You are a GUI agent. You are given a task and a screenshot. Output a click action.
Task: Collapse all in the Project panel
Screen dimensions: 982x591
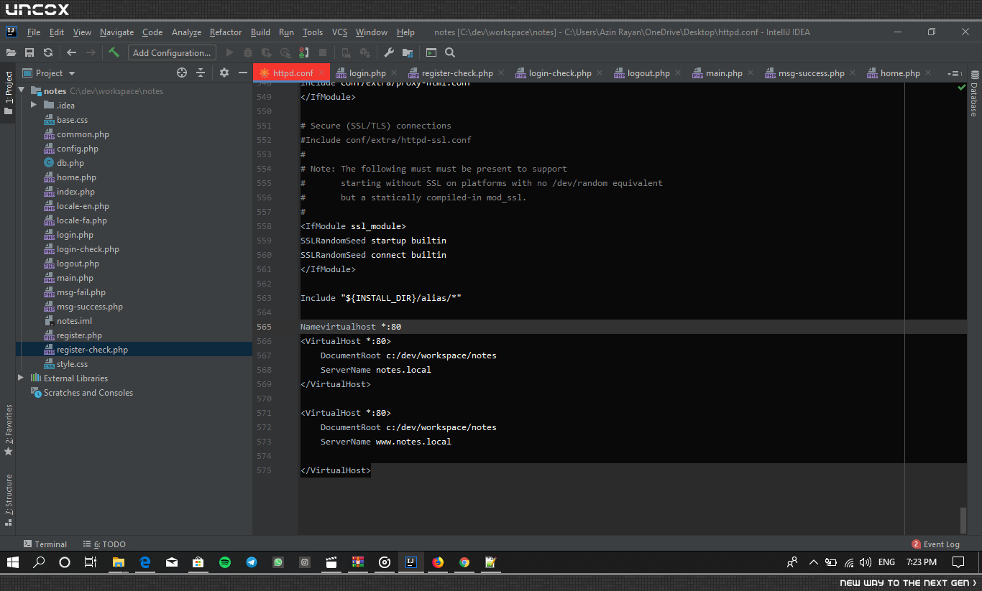pyautogui.click(x=201, y=73)
